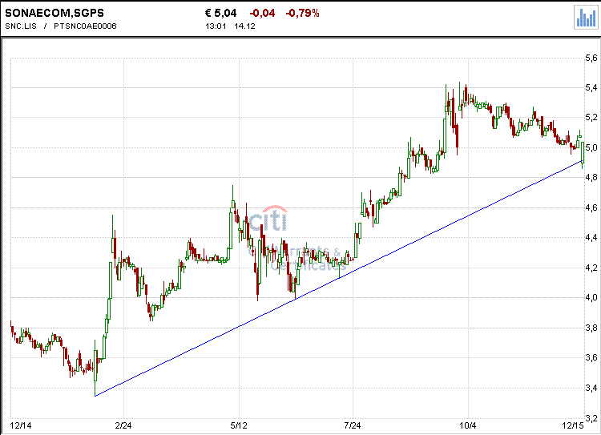Click the 10/4 date axis label

pos(468,425)
